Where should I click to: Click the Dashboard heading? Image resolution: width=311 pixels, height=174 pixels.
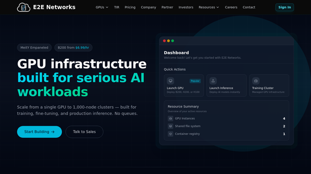(176, 53)
